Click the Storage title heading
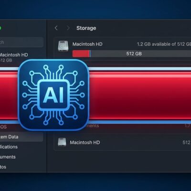Image resolution: width=191 pixels, height=191 pixels. point(86,28)
